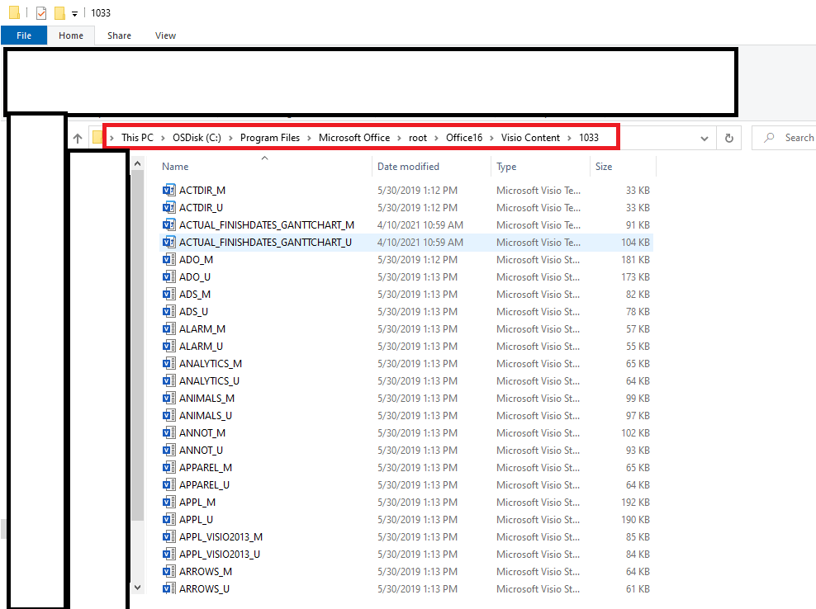
Task: Select the ADO_U stencil icon
Action: [168, 276]
